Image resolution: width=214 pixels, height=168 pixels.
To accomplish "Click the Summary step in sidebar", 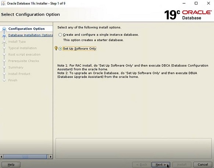I will pyautogui.click(x=16, y=67).
